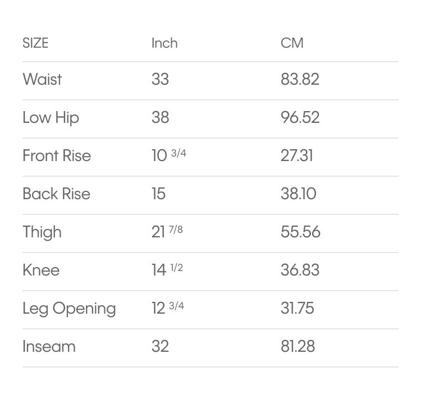Click the Thigh row label

42,232
